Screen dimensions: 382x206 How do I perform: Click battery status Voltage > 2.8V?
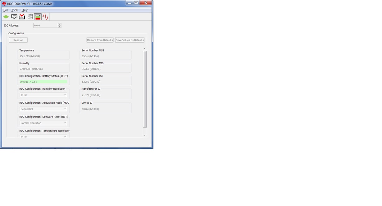tap(43, 82)
